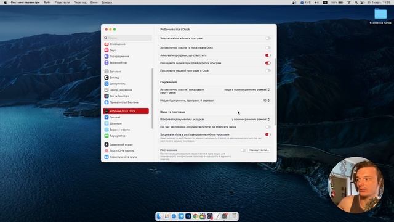This screenshot has height=222, width=394.
Task: Open the menu bar auto-hide dropdown
Action: pyautogui.click(x=247, y=89)
